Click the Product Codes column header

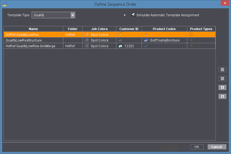pos(164,29)
